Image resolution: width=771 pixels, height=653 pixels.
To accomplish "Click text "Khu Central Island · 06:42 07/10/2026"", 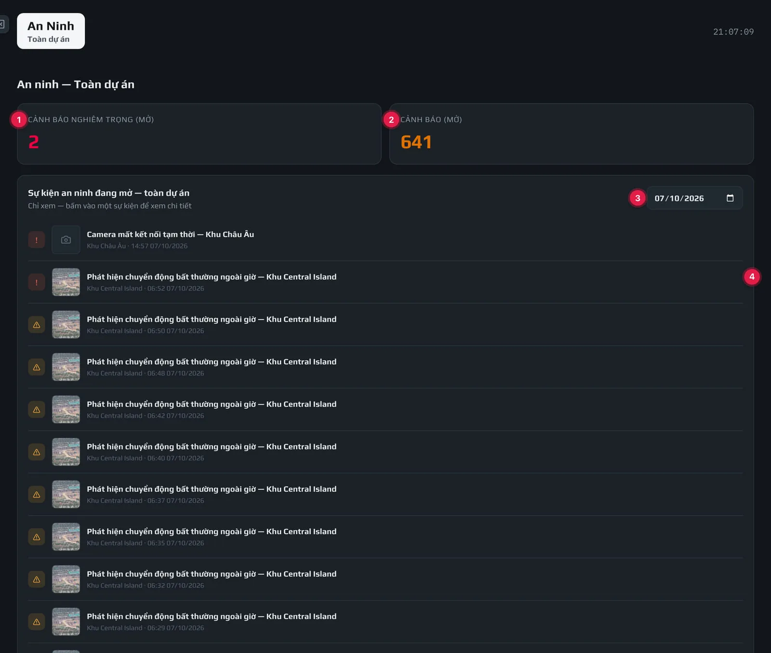I will [146, 416].
